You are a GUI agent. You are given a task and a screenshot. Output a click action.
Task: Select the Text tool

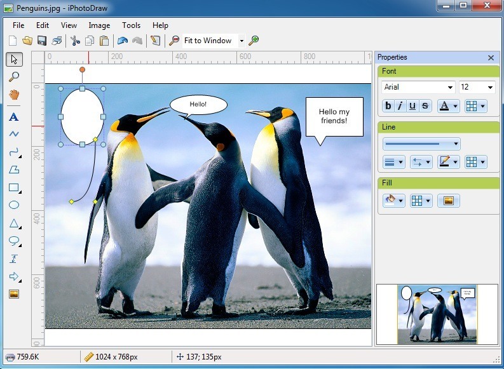14,117
